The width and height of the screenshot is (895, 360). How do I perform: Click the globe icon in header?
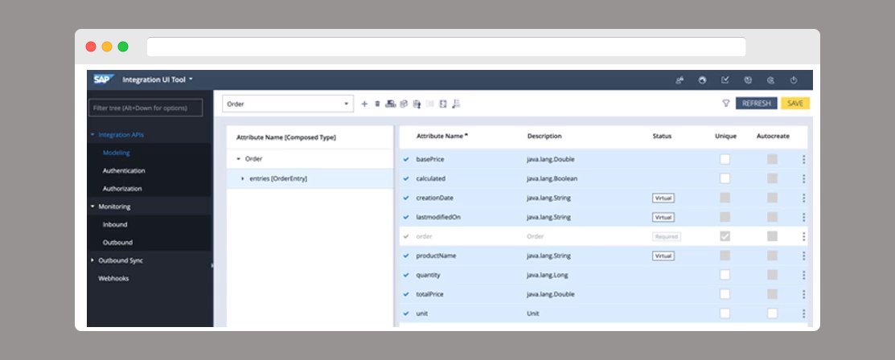click(x=703, y=80)
